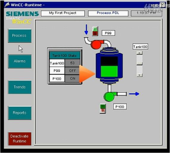Click the Tank100 value field showing 53
The width and height of the screenshot is (170, 153).
click(72, 63)
